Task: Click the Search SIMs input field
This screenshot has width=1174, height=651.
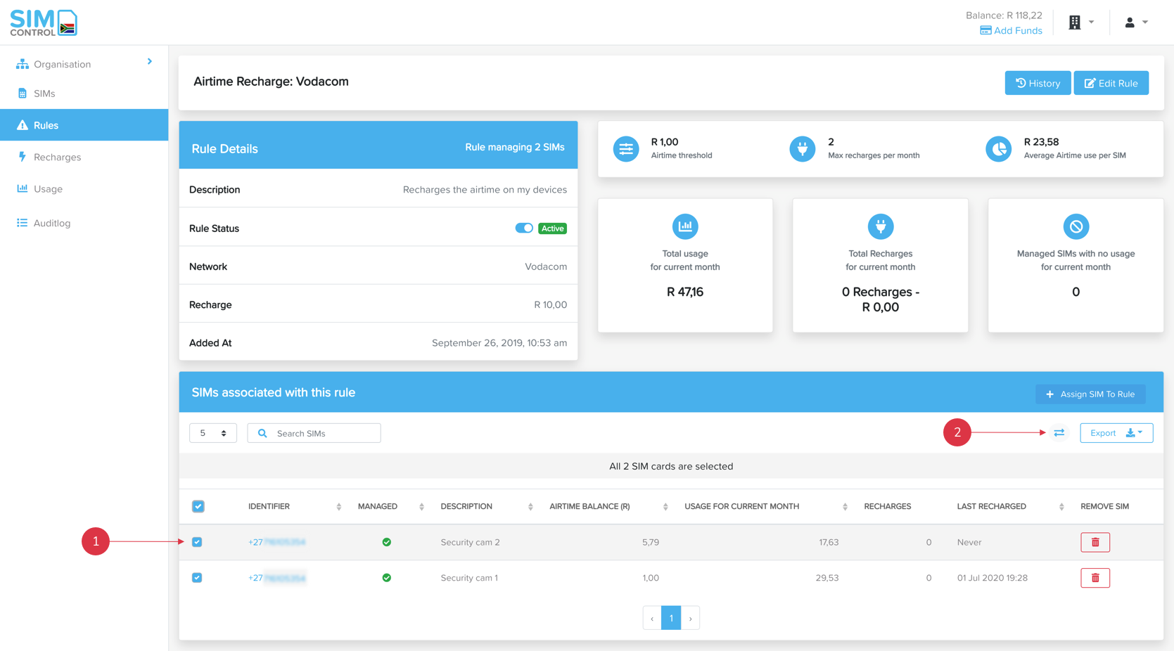Action: click(314, 433)
